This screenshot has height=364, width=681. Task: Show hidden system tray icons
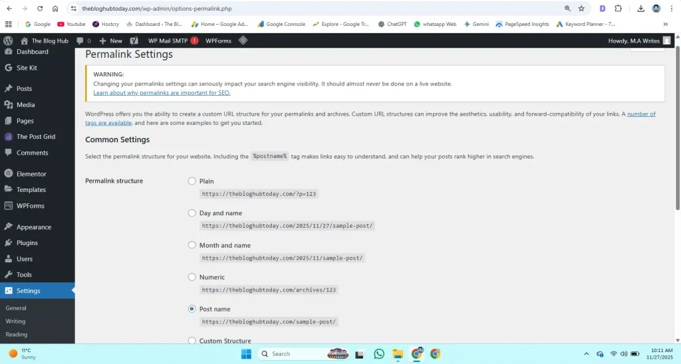(587, 354)
